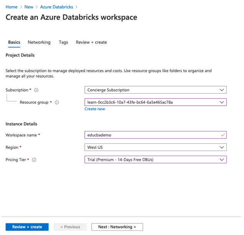The width and height of the screenshot is (244, 235).
Task: Click the Create new resource group link
Action: pyautogui.click(x=95, y=109)
